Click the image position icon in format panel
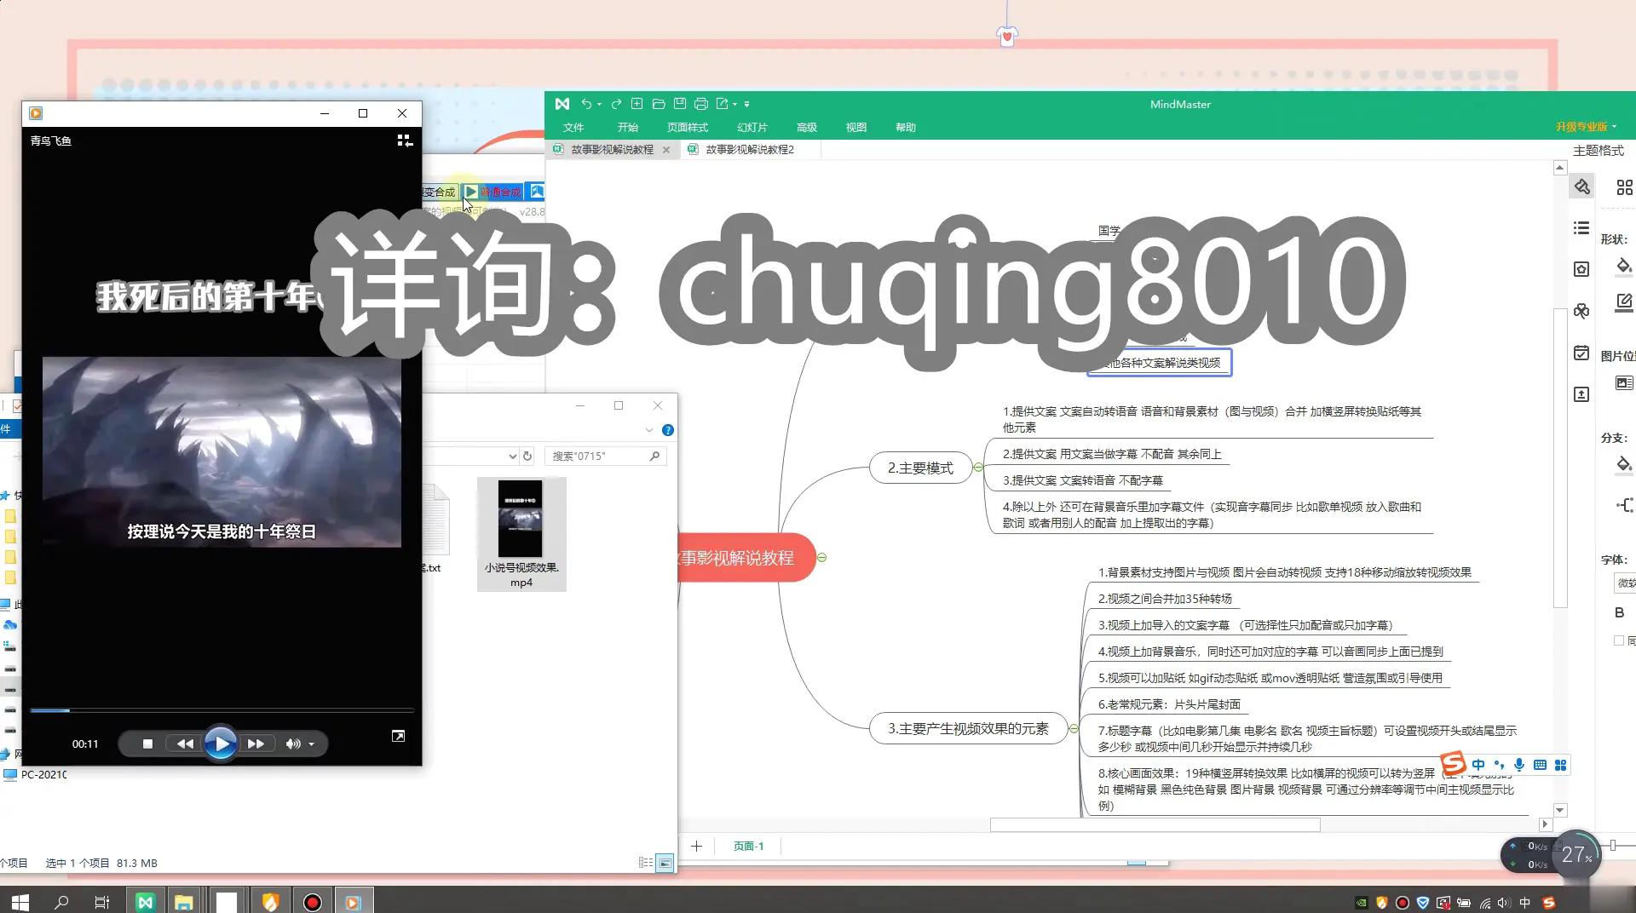This screenshot has height=913, width=1636. pyautogui.click(x=1624, y=383)
